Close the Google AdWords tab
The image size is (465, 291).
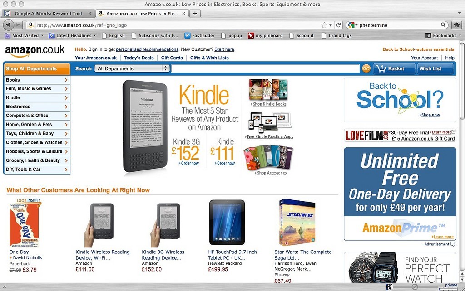click(x=90, y=13)
